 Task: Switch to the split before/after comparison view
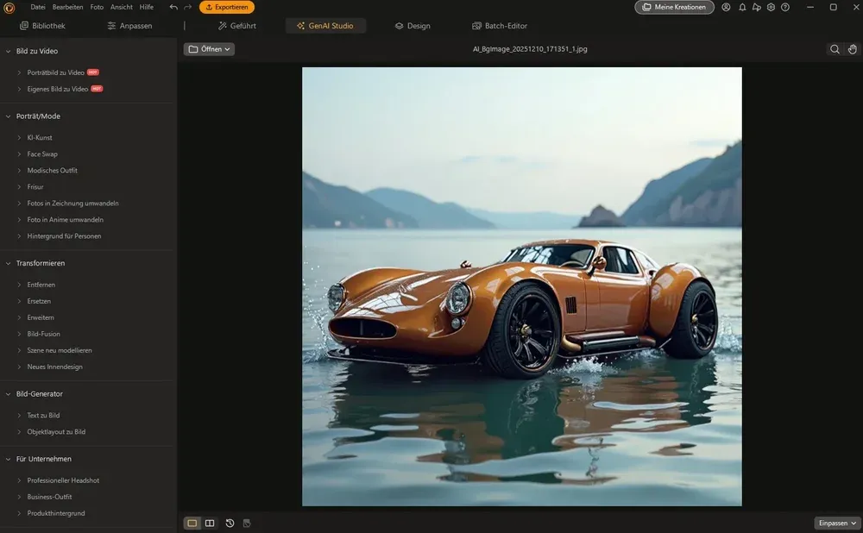point(210,523)
